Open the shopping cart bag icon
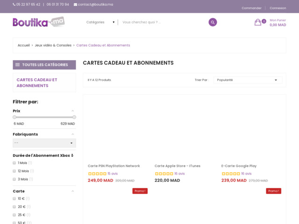This screenshot has width=299, height=224. (x=258, y=22)
